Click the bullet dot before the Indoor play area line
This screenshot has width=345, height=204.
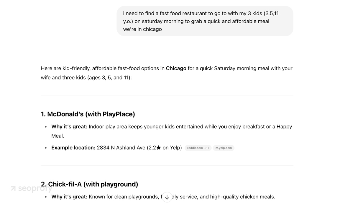[x=46, y=127]
